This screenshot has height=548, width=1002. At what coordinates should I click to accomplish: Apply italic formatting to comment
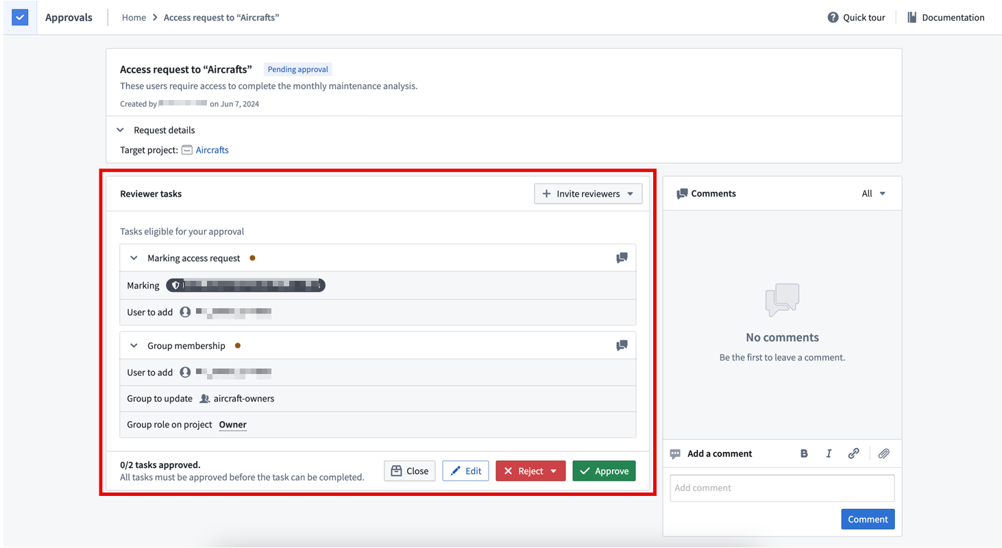pos(829,453)
